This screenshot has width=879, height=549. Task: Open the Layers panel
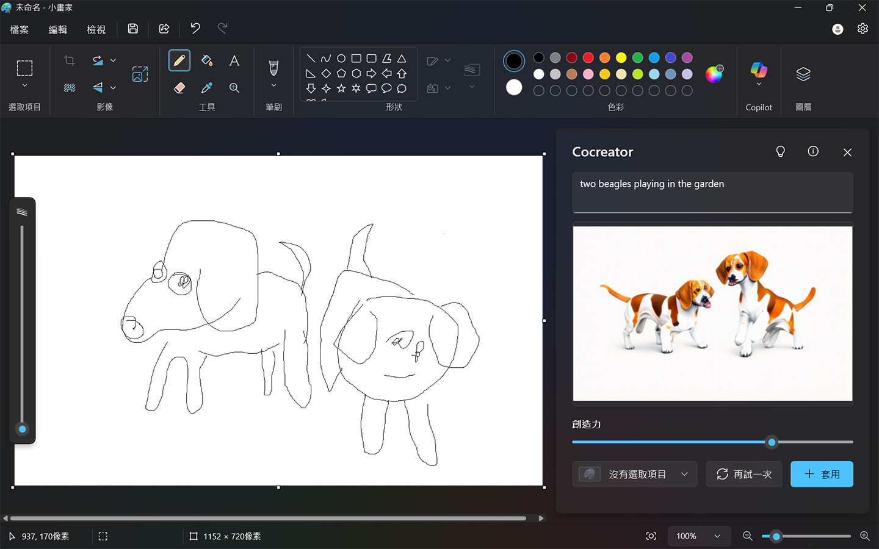tap(803, 74)
